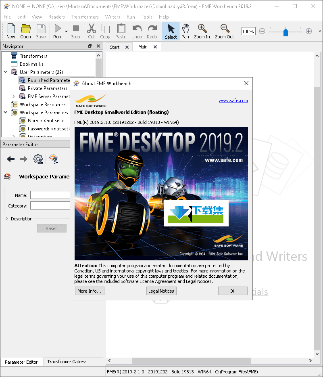Close the Navigator panel
The image size is (323, 377).
coord(98,46)
